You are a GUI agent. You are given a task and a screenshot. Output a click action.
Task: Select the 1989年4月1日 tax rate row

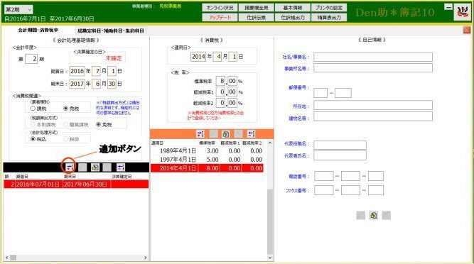click(x=207, y=151)
